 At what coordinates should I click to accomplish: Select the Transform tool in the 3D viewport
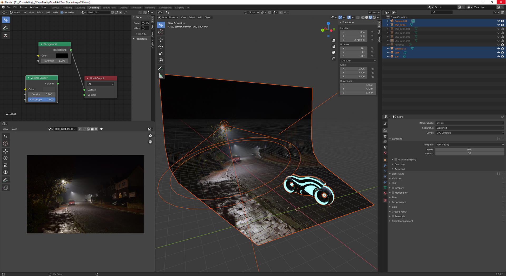160,60
